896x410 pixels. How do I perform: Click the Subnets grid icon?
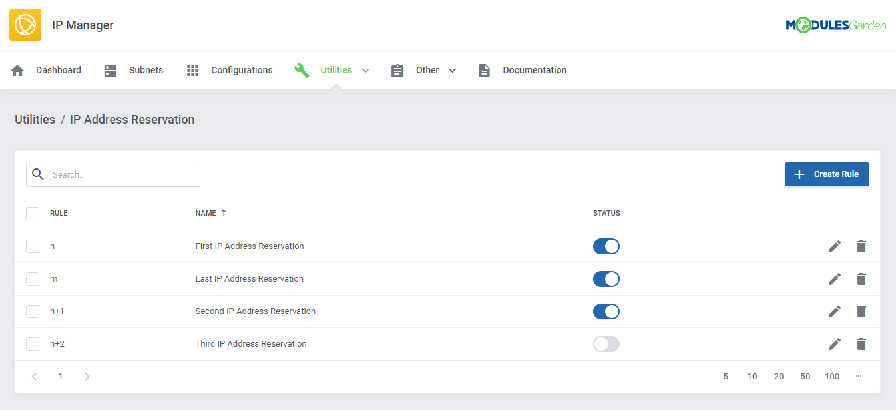[x=109, y=70]
